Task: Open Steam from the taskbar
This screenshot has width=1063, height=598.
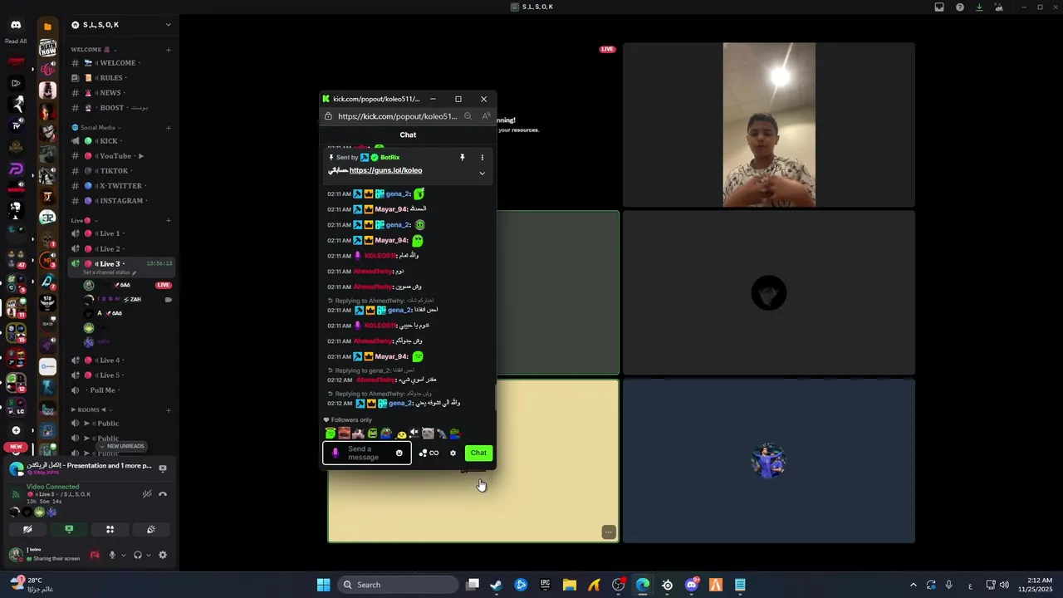Action: (497, 585)
